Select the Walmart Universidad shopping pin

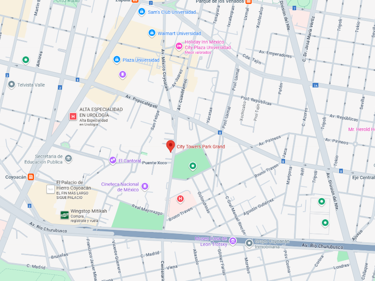[x=152, y=33]
